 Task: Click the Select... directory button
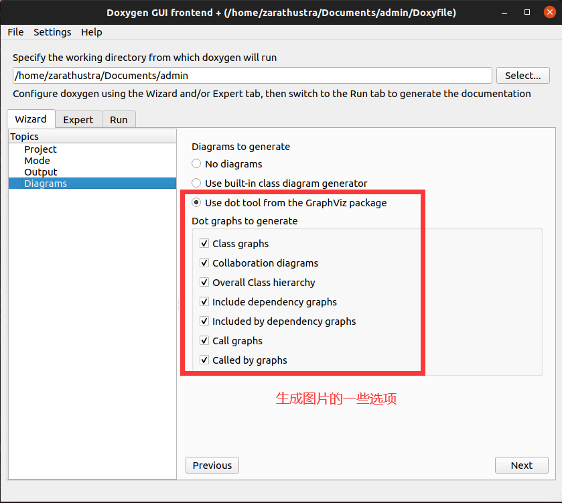[x=522, y=76]
